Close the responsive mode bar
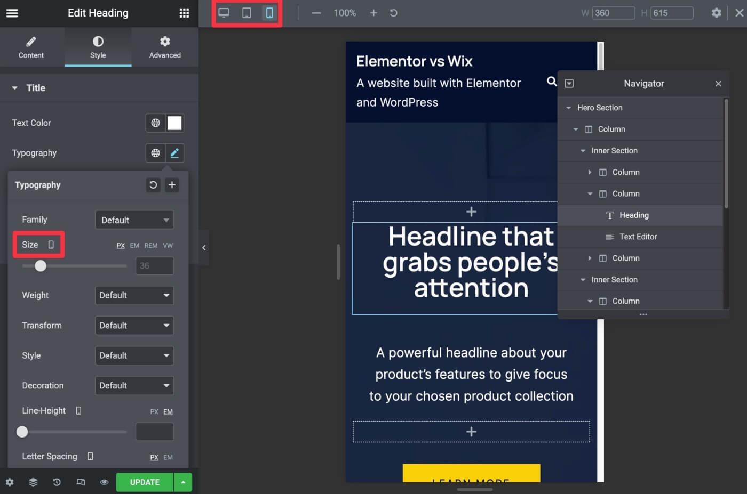Viewport: 747px width, 494px height. 740,13
